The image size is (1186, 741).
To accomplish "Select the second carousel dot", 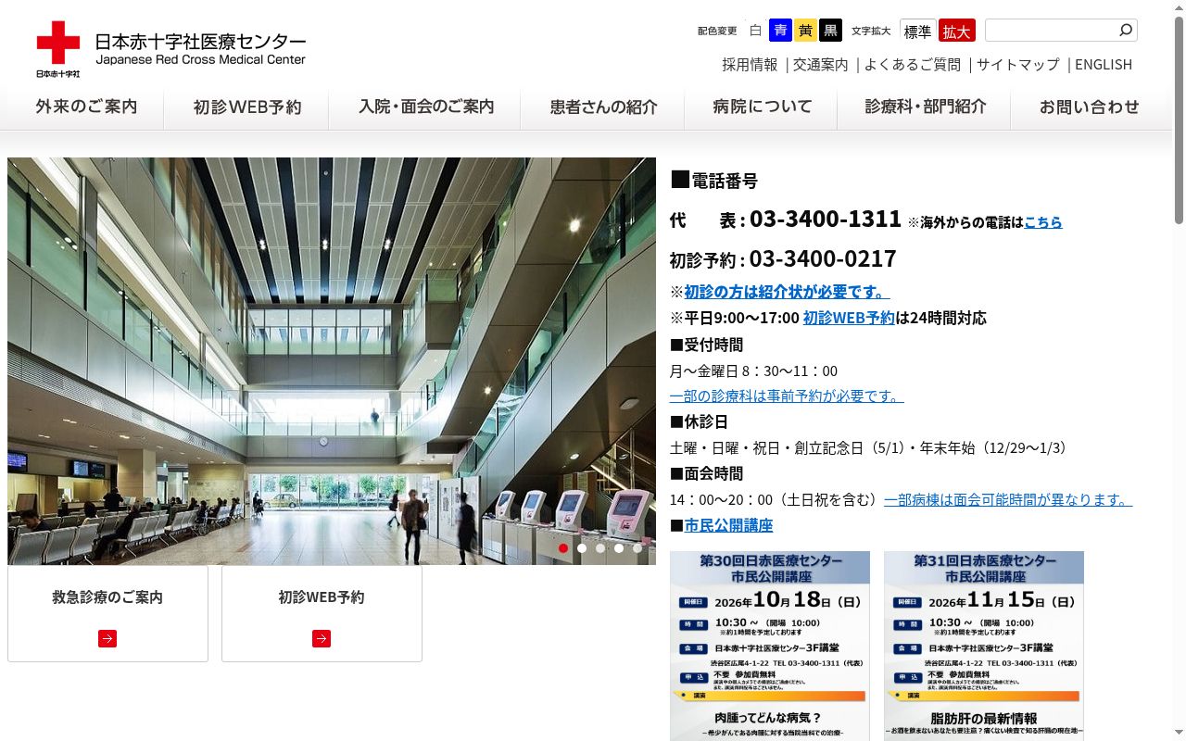I will point(582,548).
